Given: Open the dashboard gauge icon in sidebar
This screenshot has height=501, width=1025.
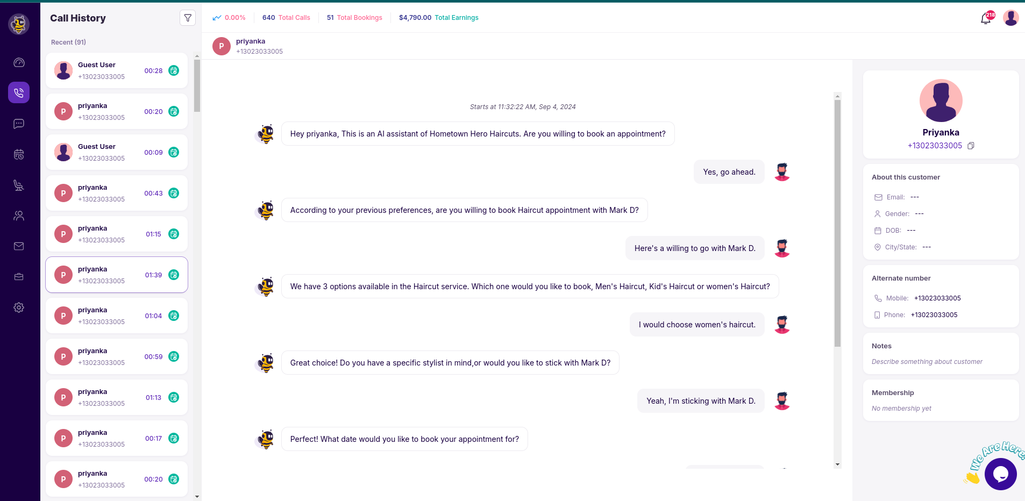Looking at the screenshot, I should pyautogui.click(x=19, y=62).
